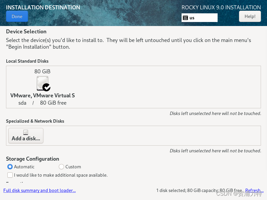267x200 pixels.
Task: Click the Refresh... link
Action: point(254,190)
